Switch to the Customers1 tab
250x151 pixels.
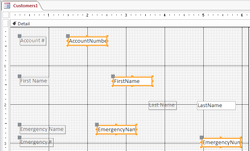click(x=22, y=6)
